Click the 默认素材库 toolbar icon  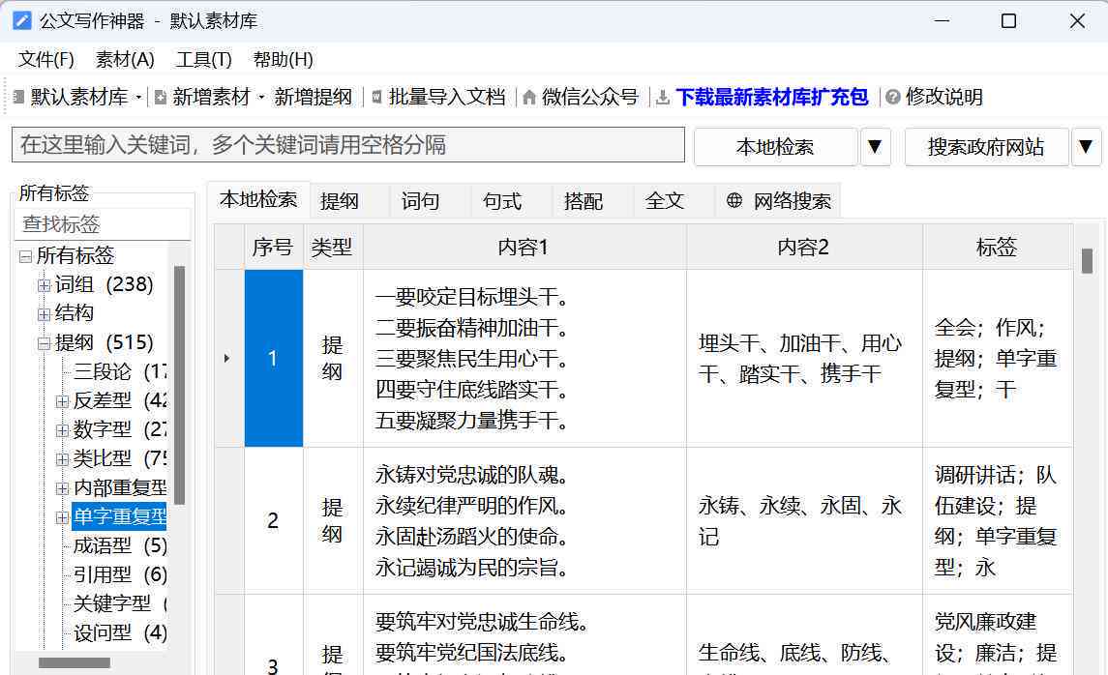click(19, 97)
